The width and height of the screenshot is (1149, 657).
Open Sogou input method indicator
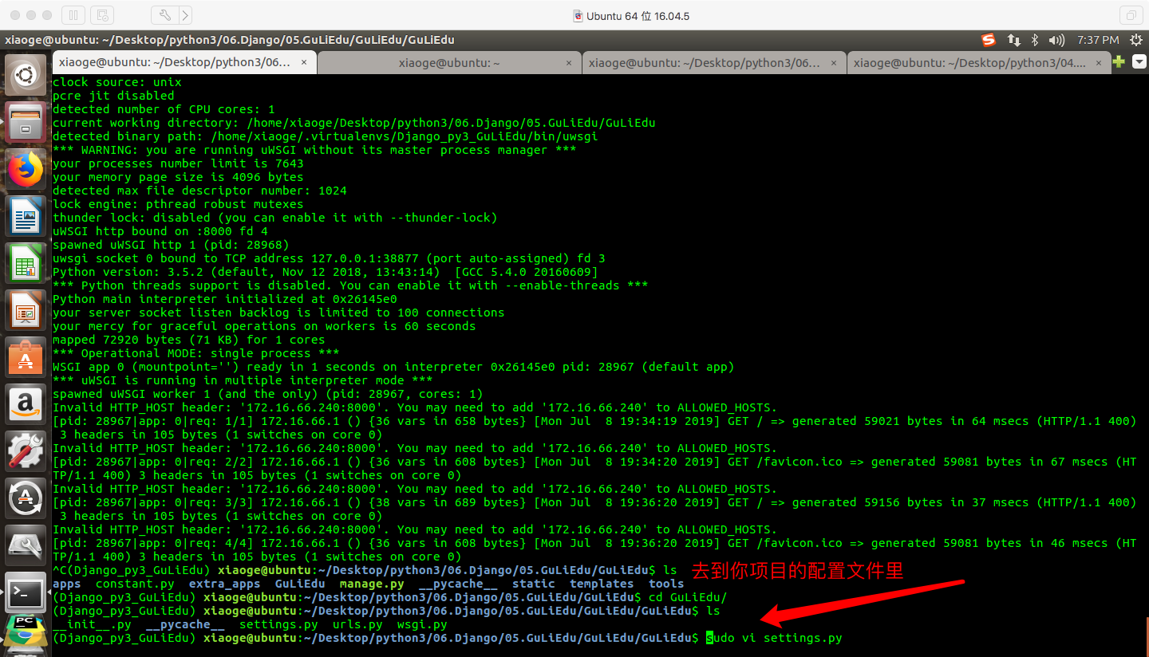(x=988, y=40)
